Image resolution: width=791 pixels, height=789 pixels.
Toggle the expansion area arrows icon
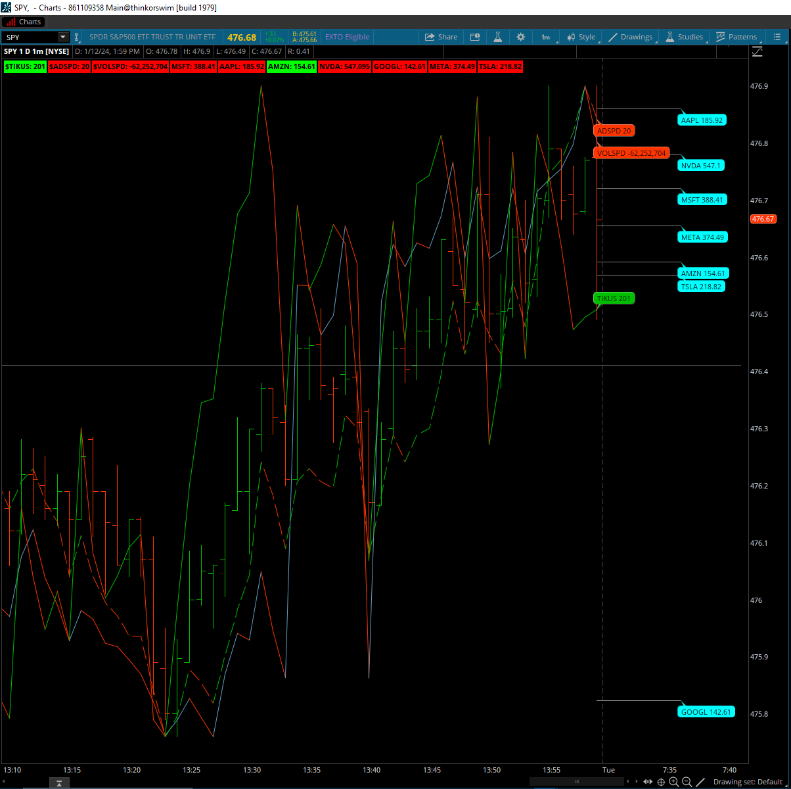(648, 782)
